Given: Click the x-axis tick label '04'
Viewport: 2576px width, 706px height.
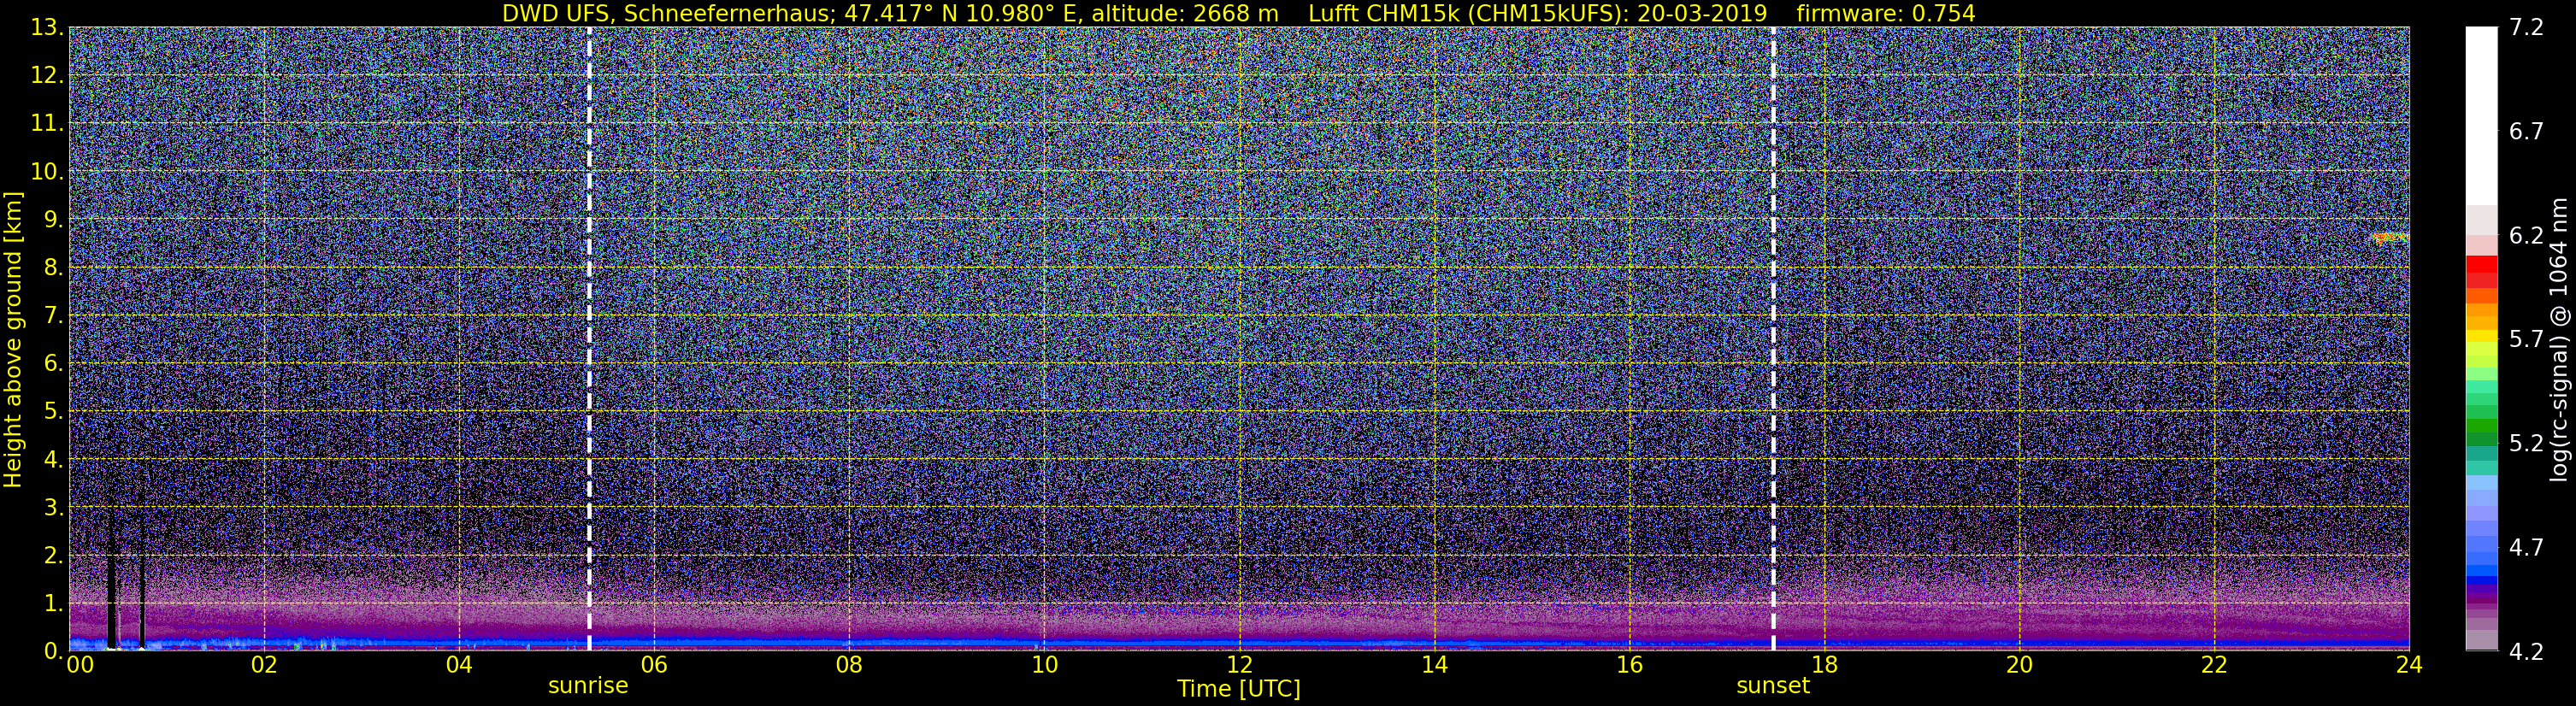Looking at the screenshot, I should 458,666.
